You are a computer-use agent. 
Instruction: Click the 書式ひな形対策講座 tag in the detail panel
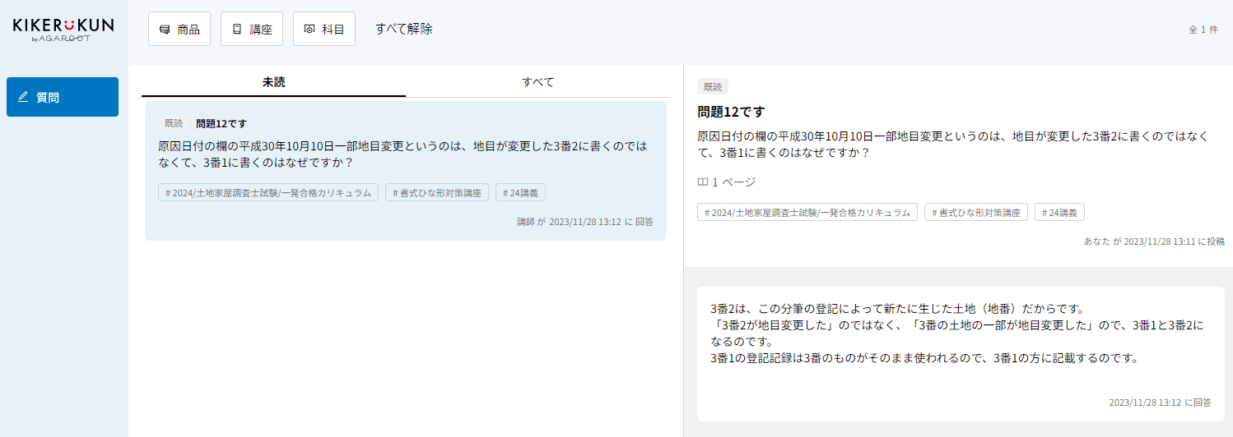point(975,212)
